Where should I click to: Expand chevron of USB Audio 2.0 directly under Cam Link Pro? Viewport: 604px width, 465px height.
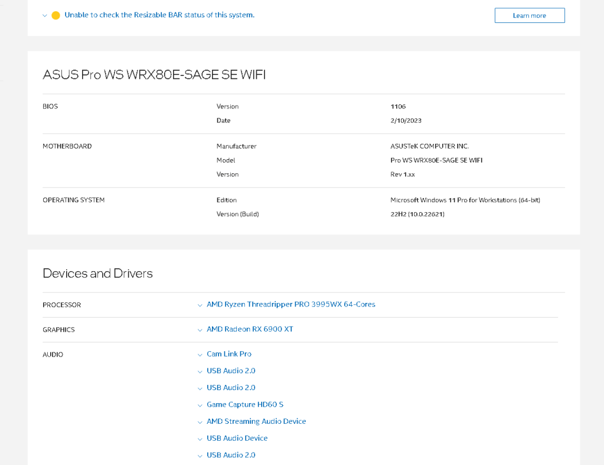point(200,371)
